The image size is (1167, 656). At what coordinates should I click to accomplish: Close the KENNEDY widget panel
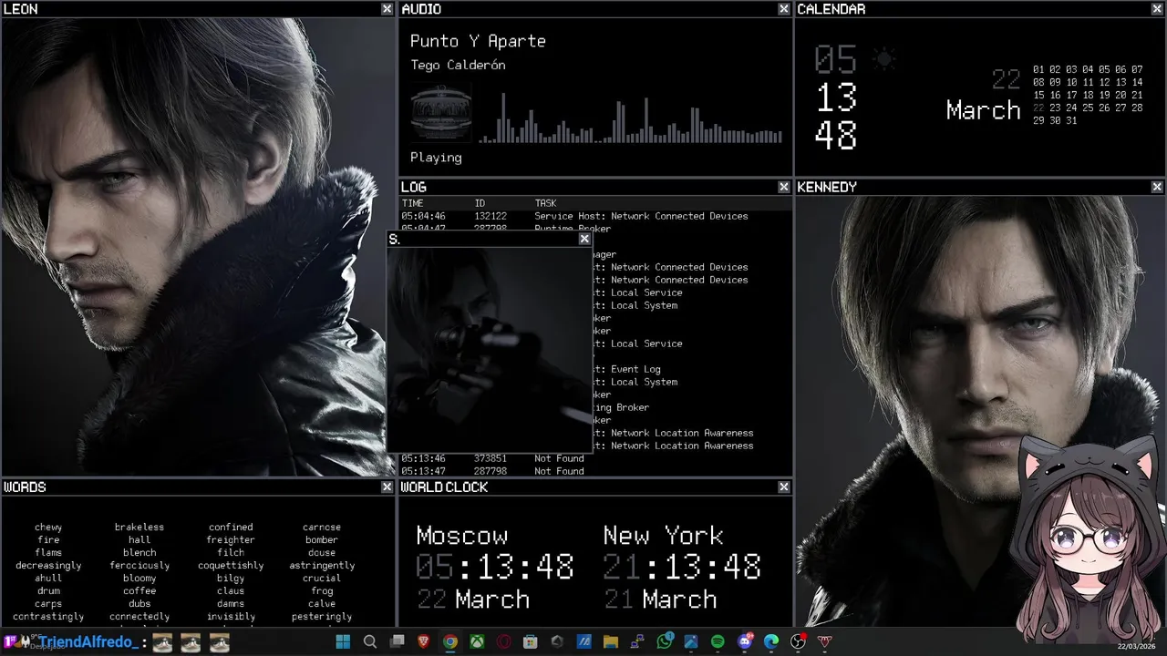point(1157,187)
